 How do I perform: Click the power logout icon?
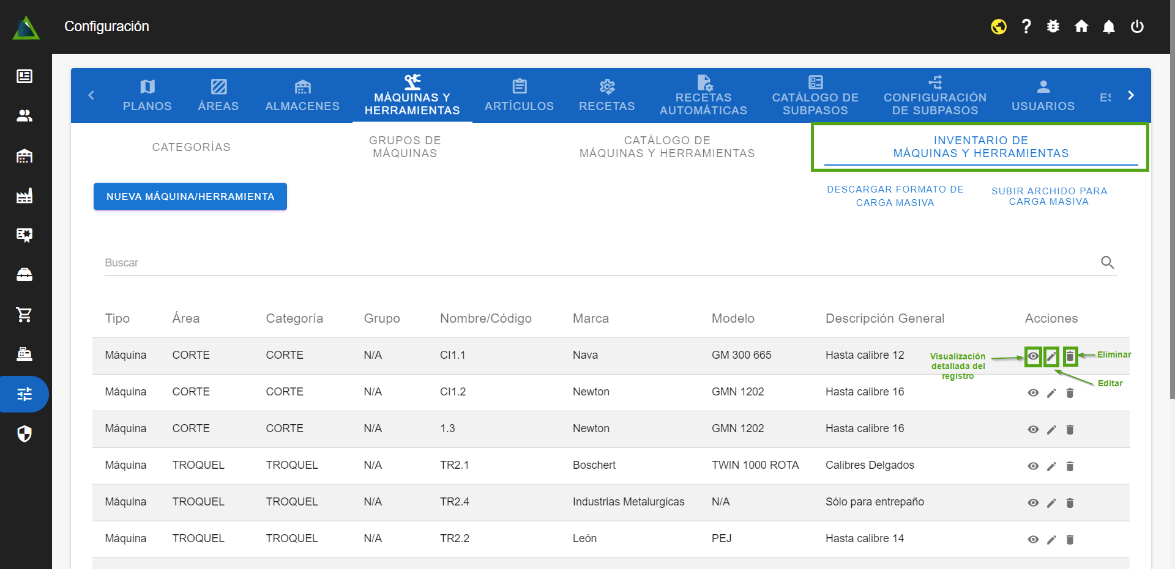tap(1137, 26)
